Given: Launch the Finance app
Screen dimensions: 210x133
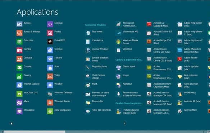Looking at the screenshot, I should point(19,76).
